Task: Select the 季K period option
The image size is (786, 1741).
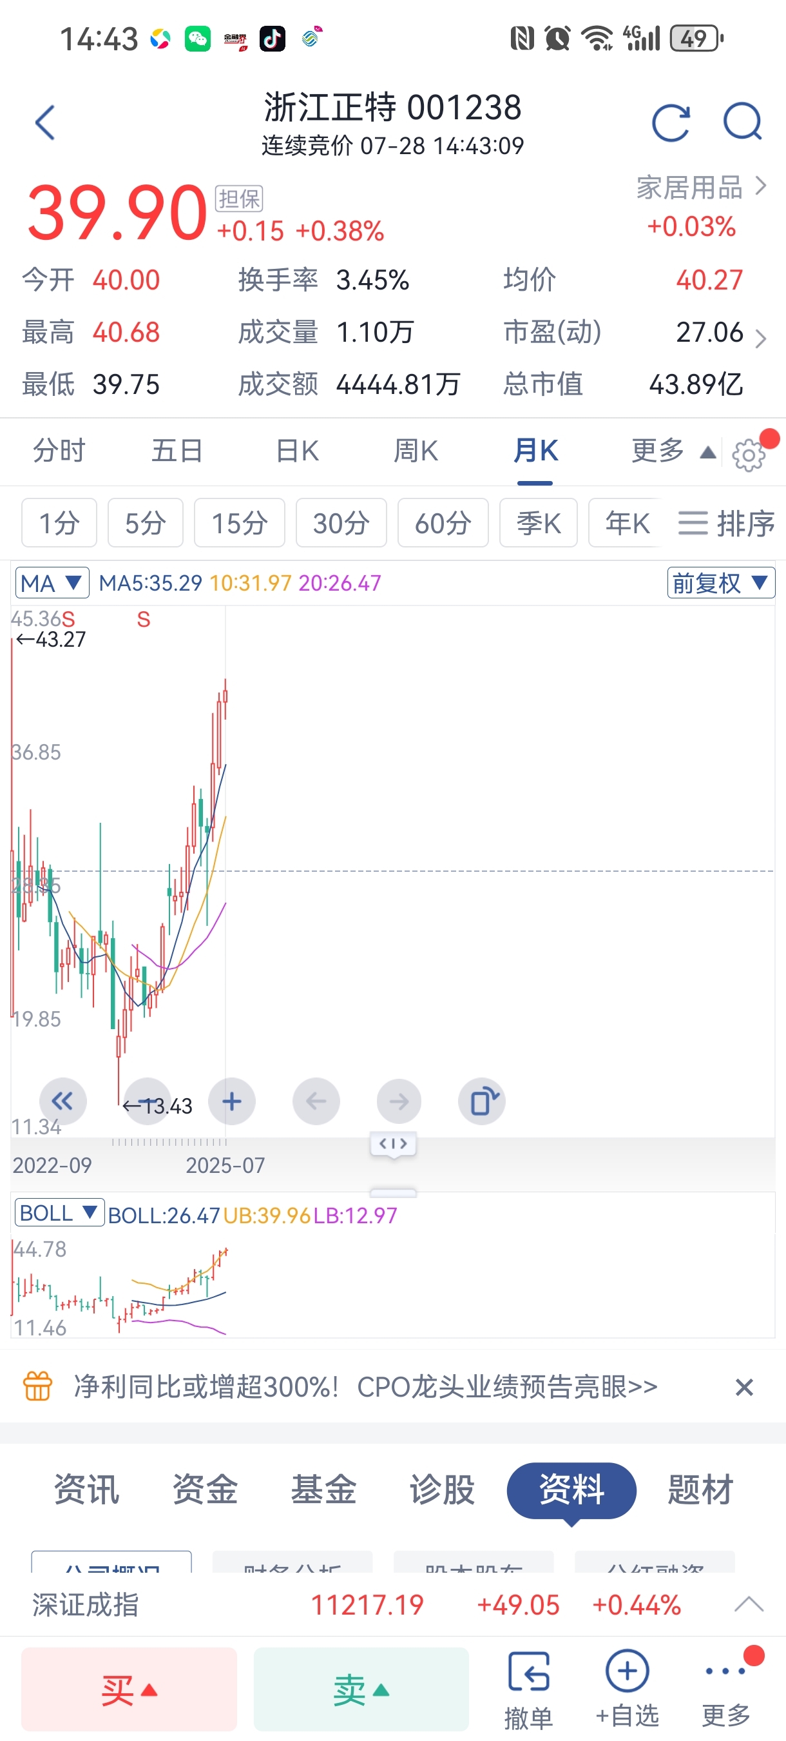Action: [x=538, y=522]
